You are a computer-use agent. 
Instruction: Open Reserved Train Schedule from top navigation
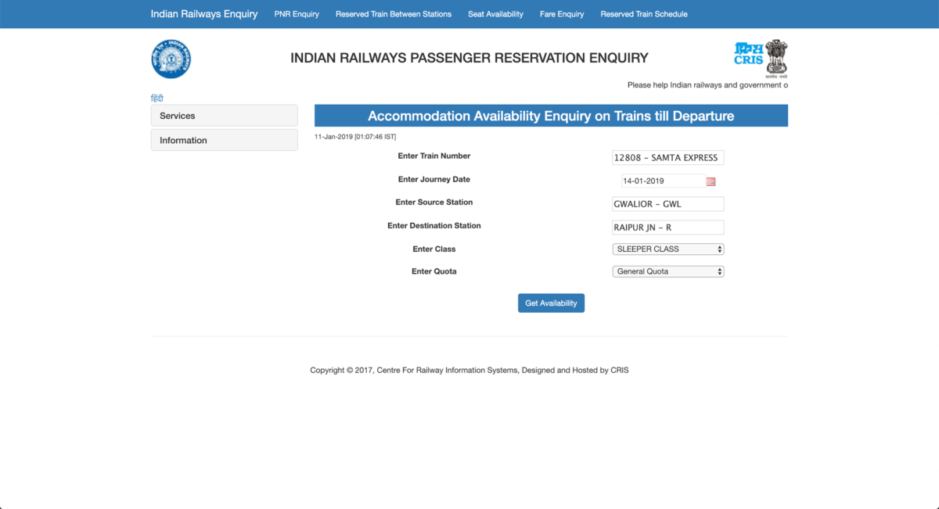643,13
